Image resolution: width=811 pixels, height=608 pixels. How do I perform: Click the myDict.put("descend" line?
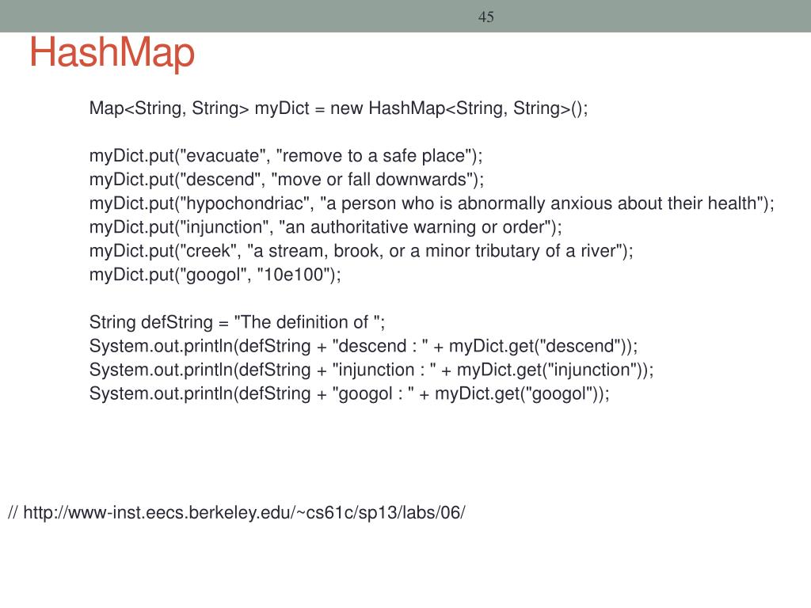click(x=287, y=180)
